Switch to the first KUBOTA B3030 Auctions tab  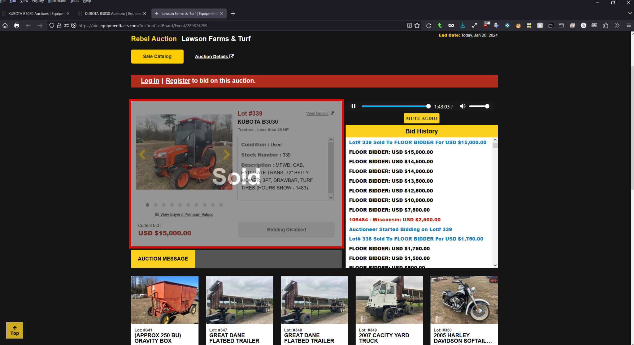(36, 14)
